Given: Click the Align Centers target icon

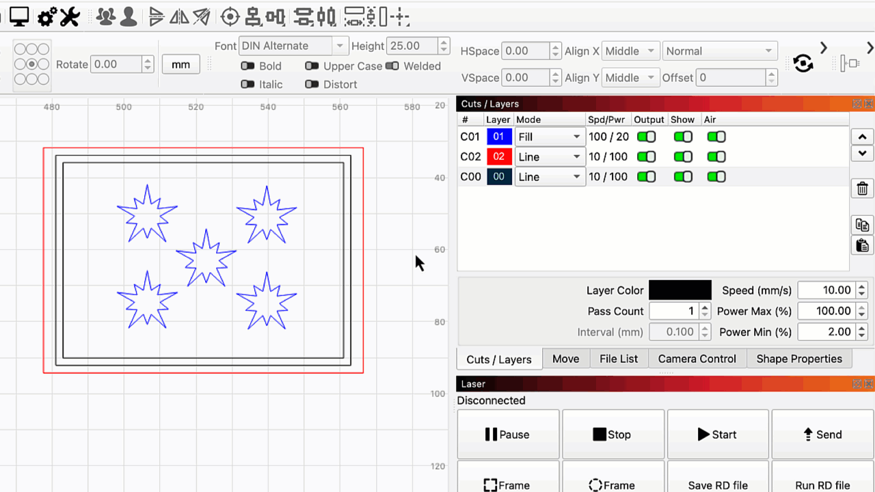Looking at the screenshot, I should tap(230, 17).
